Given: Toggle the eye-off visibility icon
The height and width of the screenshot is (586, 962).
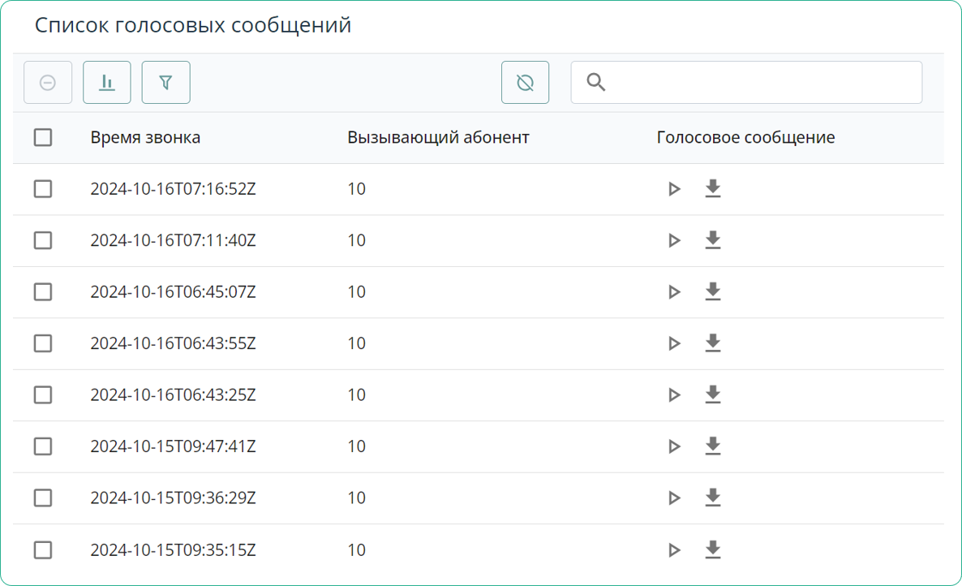Looking at the screenshot, I should [x=525, y=82].
